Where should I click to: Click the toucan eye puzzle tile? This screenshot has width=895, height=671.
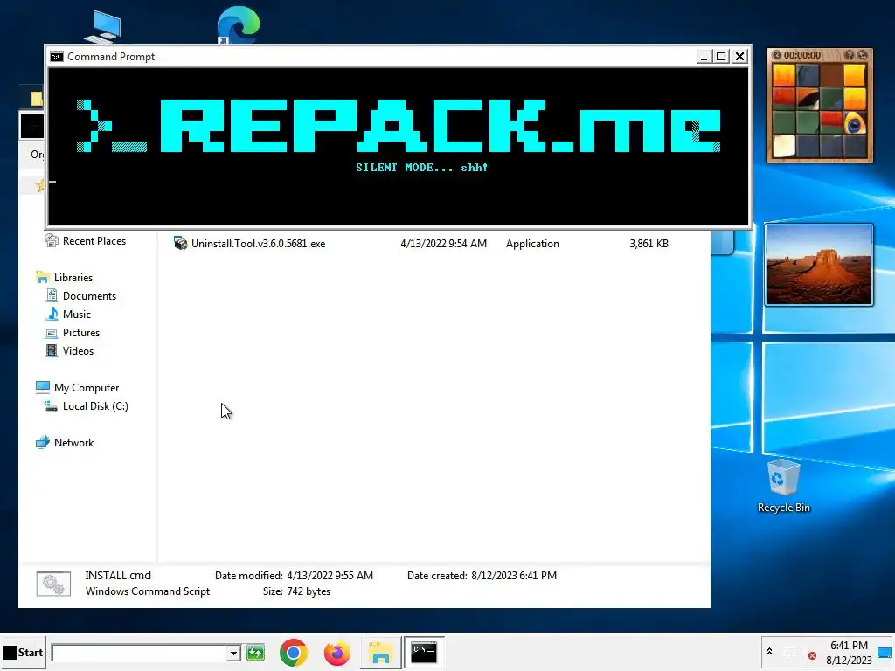click(x=855, y=122)
